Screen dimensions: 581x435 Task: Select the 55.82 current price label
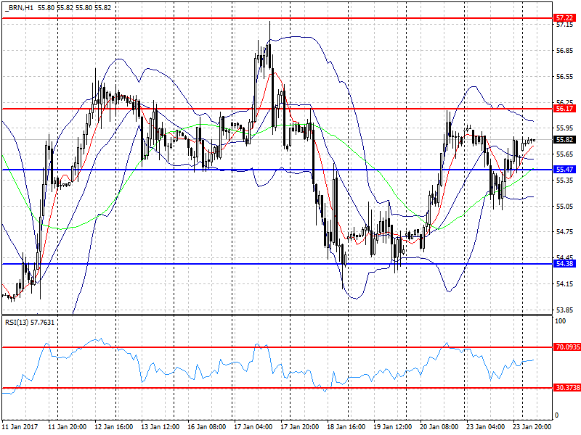pyautogui.click(x=565, y=139)
